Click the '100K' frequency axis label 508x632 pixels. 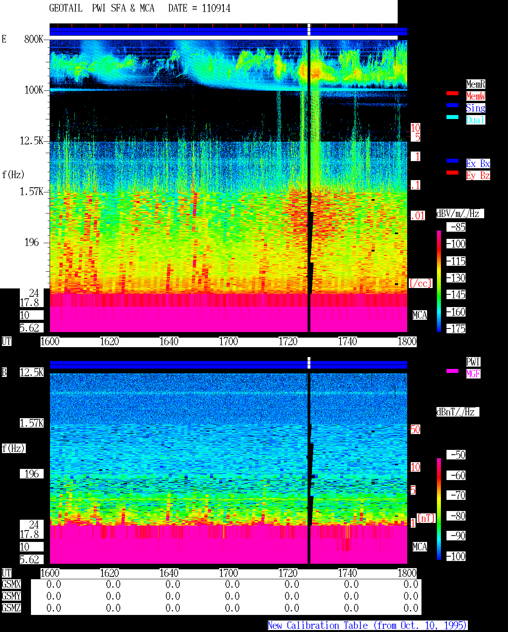click(34, 90)
